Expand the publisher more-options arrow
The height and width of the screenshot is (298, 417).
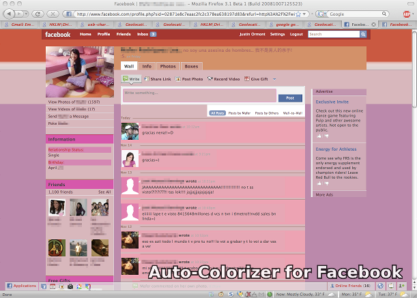(x=273, y=79)
